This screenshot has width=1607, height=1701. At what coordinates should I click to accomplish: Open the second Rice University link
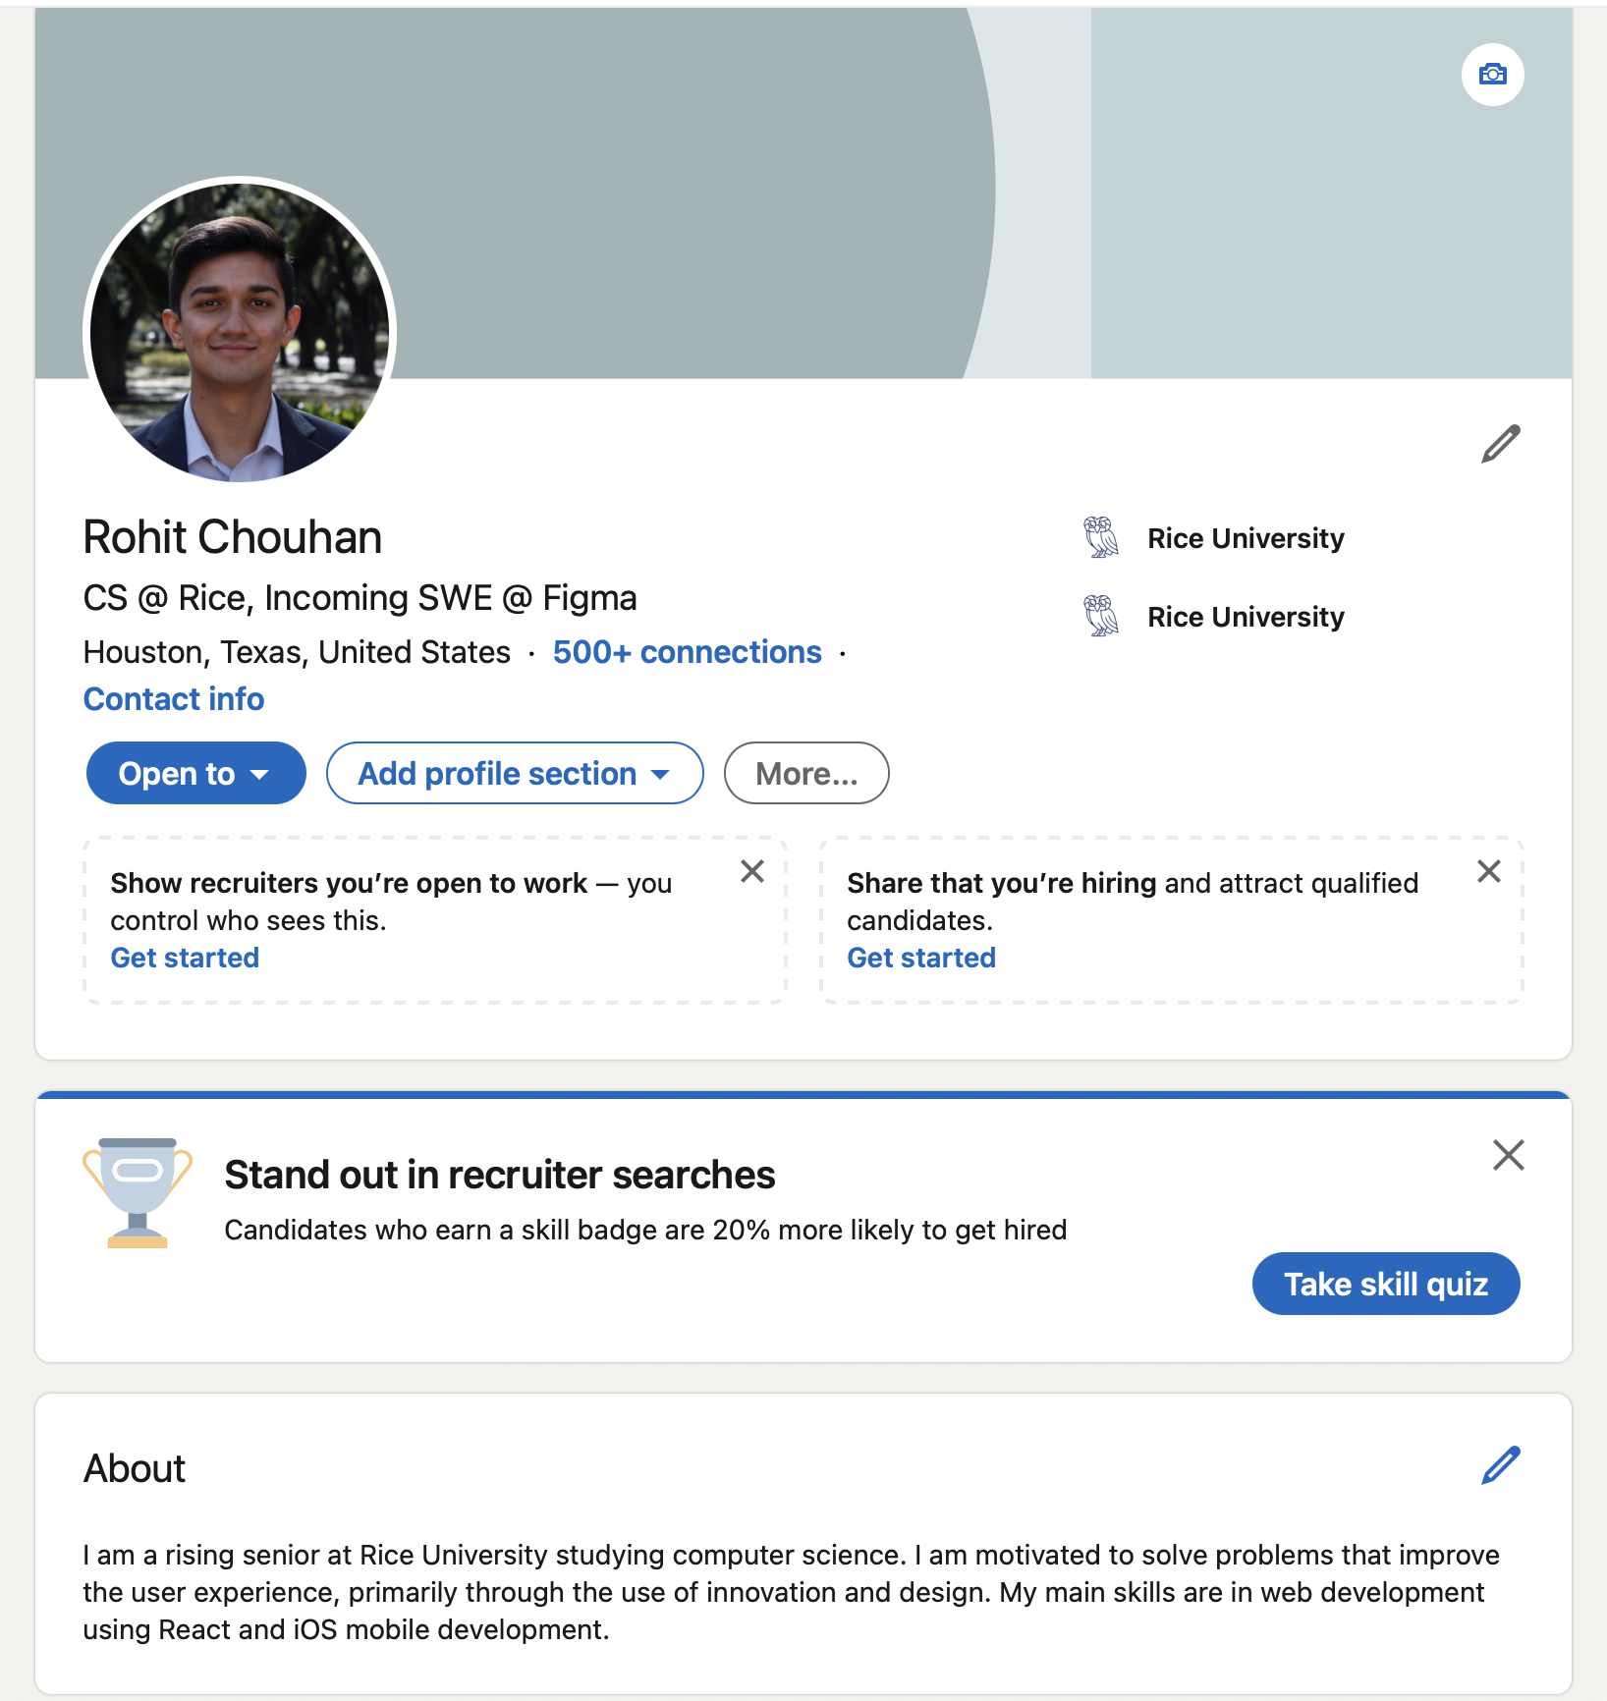1246,617
